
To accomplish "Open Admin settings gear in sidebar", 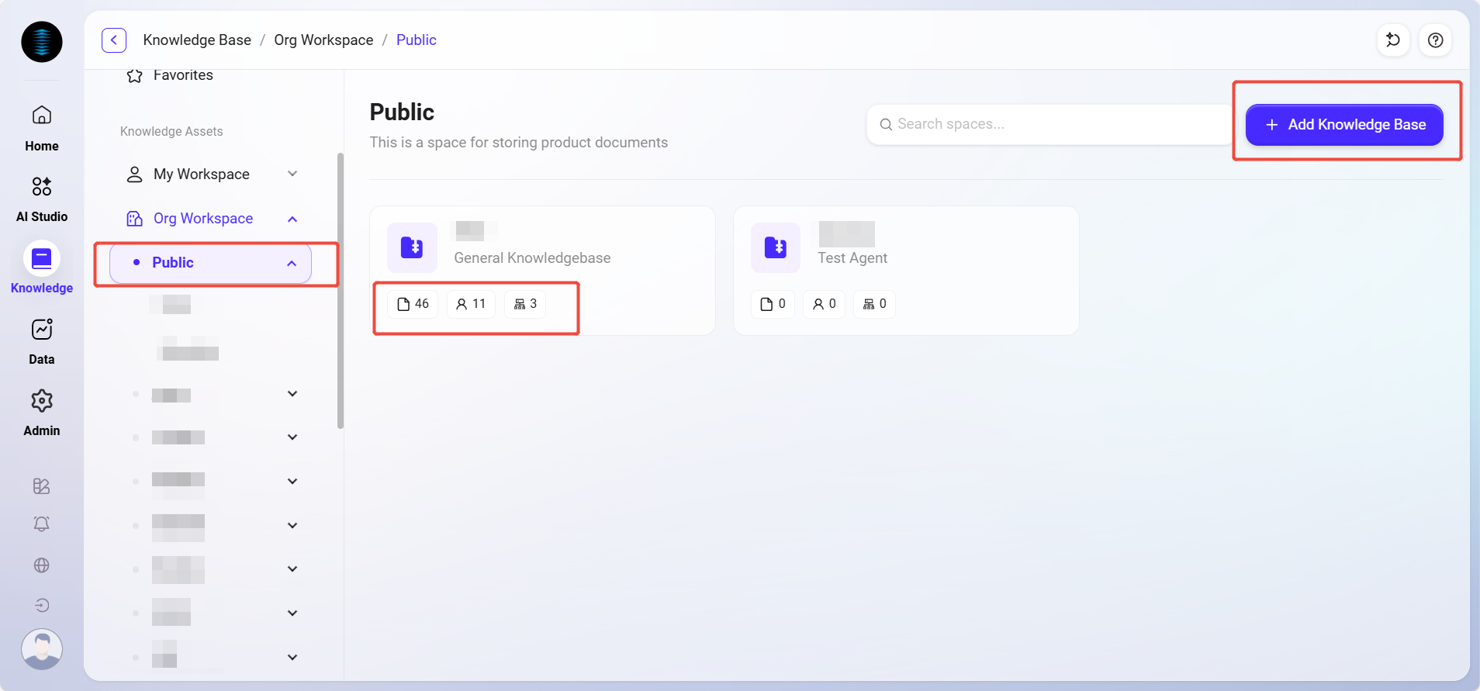I will [x=42, y=413].
